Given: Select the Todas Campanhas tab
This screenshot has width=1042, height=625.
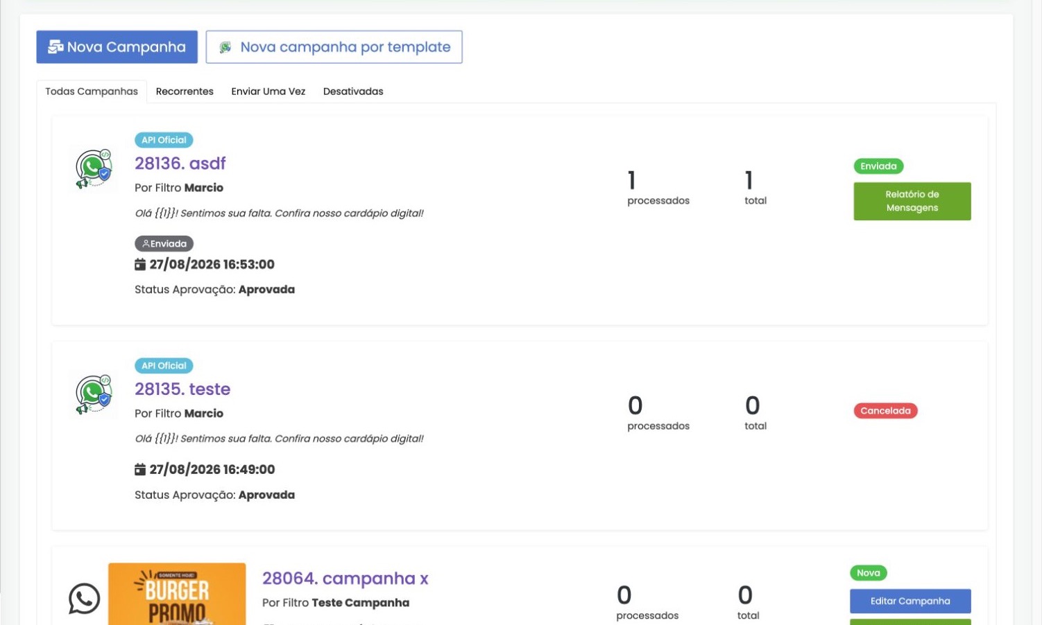Looking at the screenshot, I should point(92,91).
